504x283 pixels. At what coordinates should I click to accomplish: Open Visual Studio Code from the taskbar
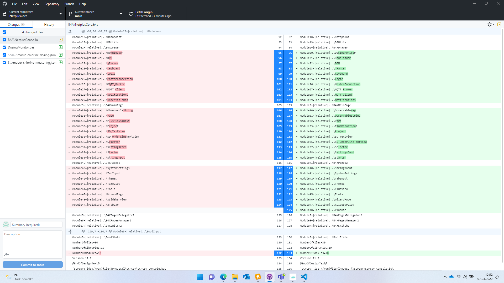pyautogui.click(x=304, y=277)
